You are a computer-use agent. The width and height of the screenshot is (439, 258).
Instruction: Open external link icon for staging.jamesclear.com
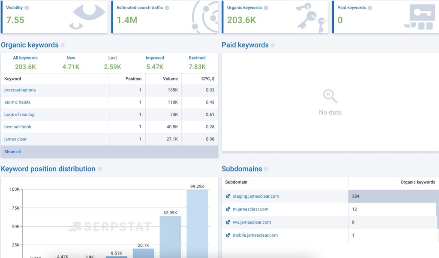pos(228,196)
